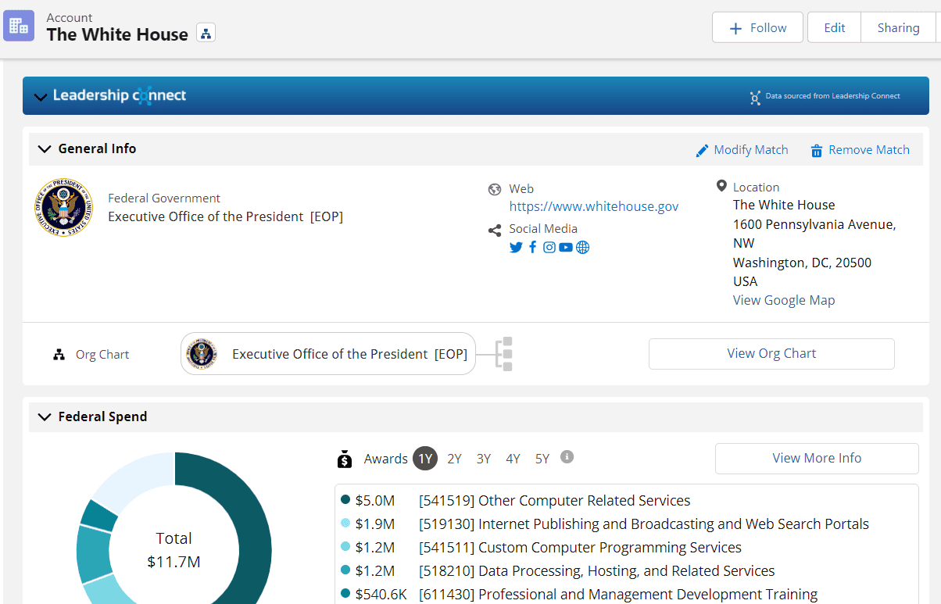Select the 4Y awards tab

[513, 459]
